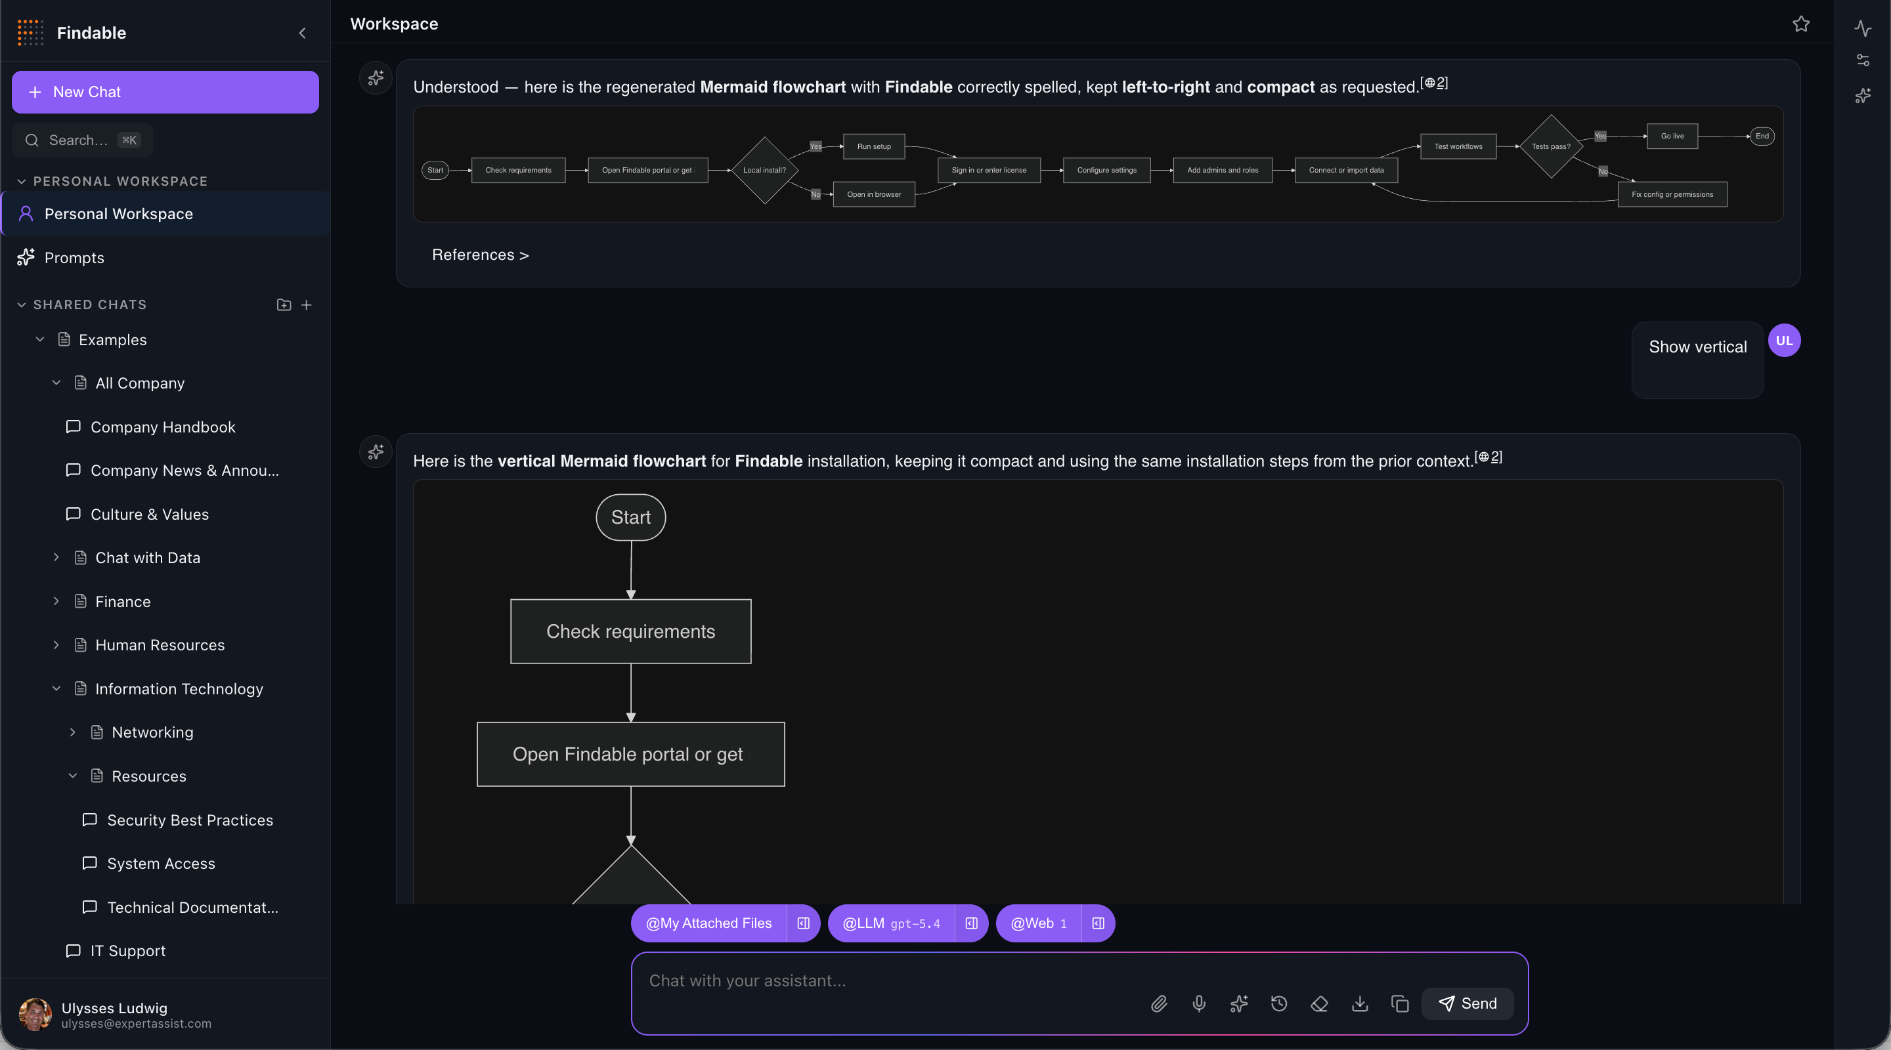Click the eraser clear chat icon
Screen dimensions: 1891x1050
[x=1319, y=1003]
